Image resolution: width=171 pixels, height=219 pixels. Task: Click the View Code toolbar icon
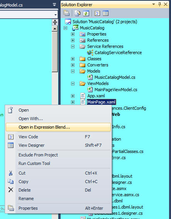tap(97, 14)
